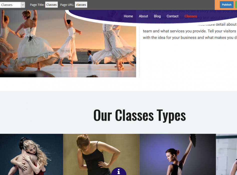Open the Classes page selector dropdown

[x=12, y=5]
